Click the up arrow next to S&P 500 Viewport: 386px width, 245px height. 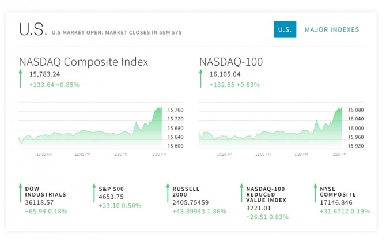94,193
